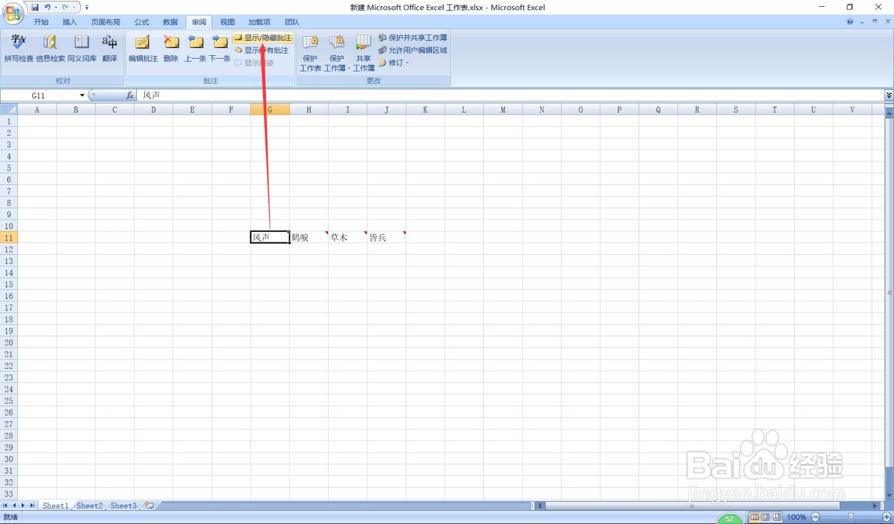
Task: Select the Sheet2 worksheet tab
Action: click(89, 506)
